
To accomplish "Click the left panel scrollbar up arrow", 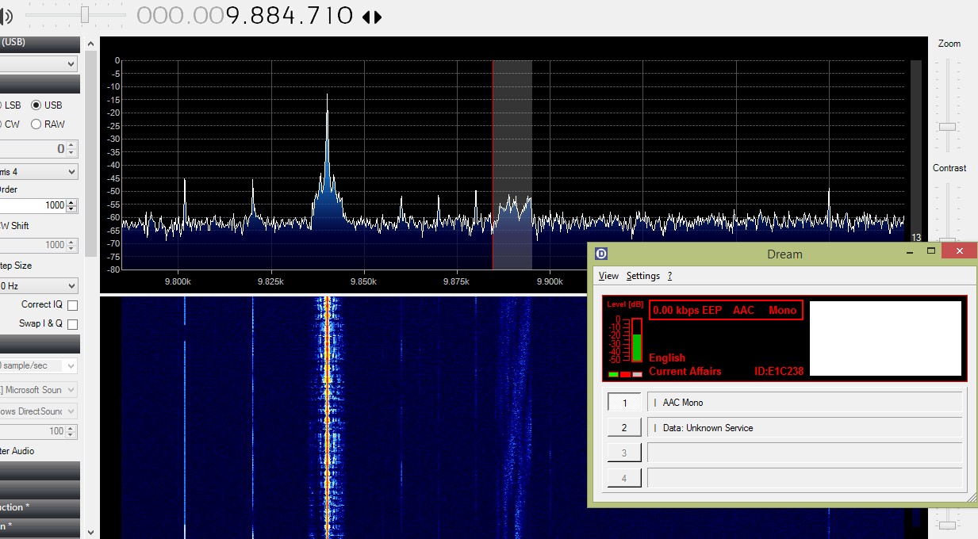I will (90, 44).
